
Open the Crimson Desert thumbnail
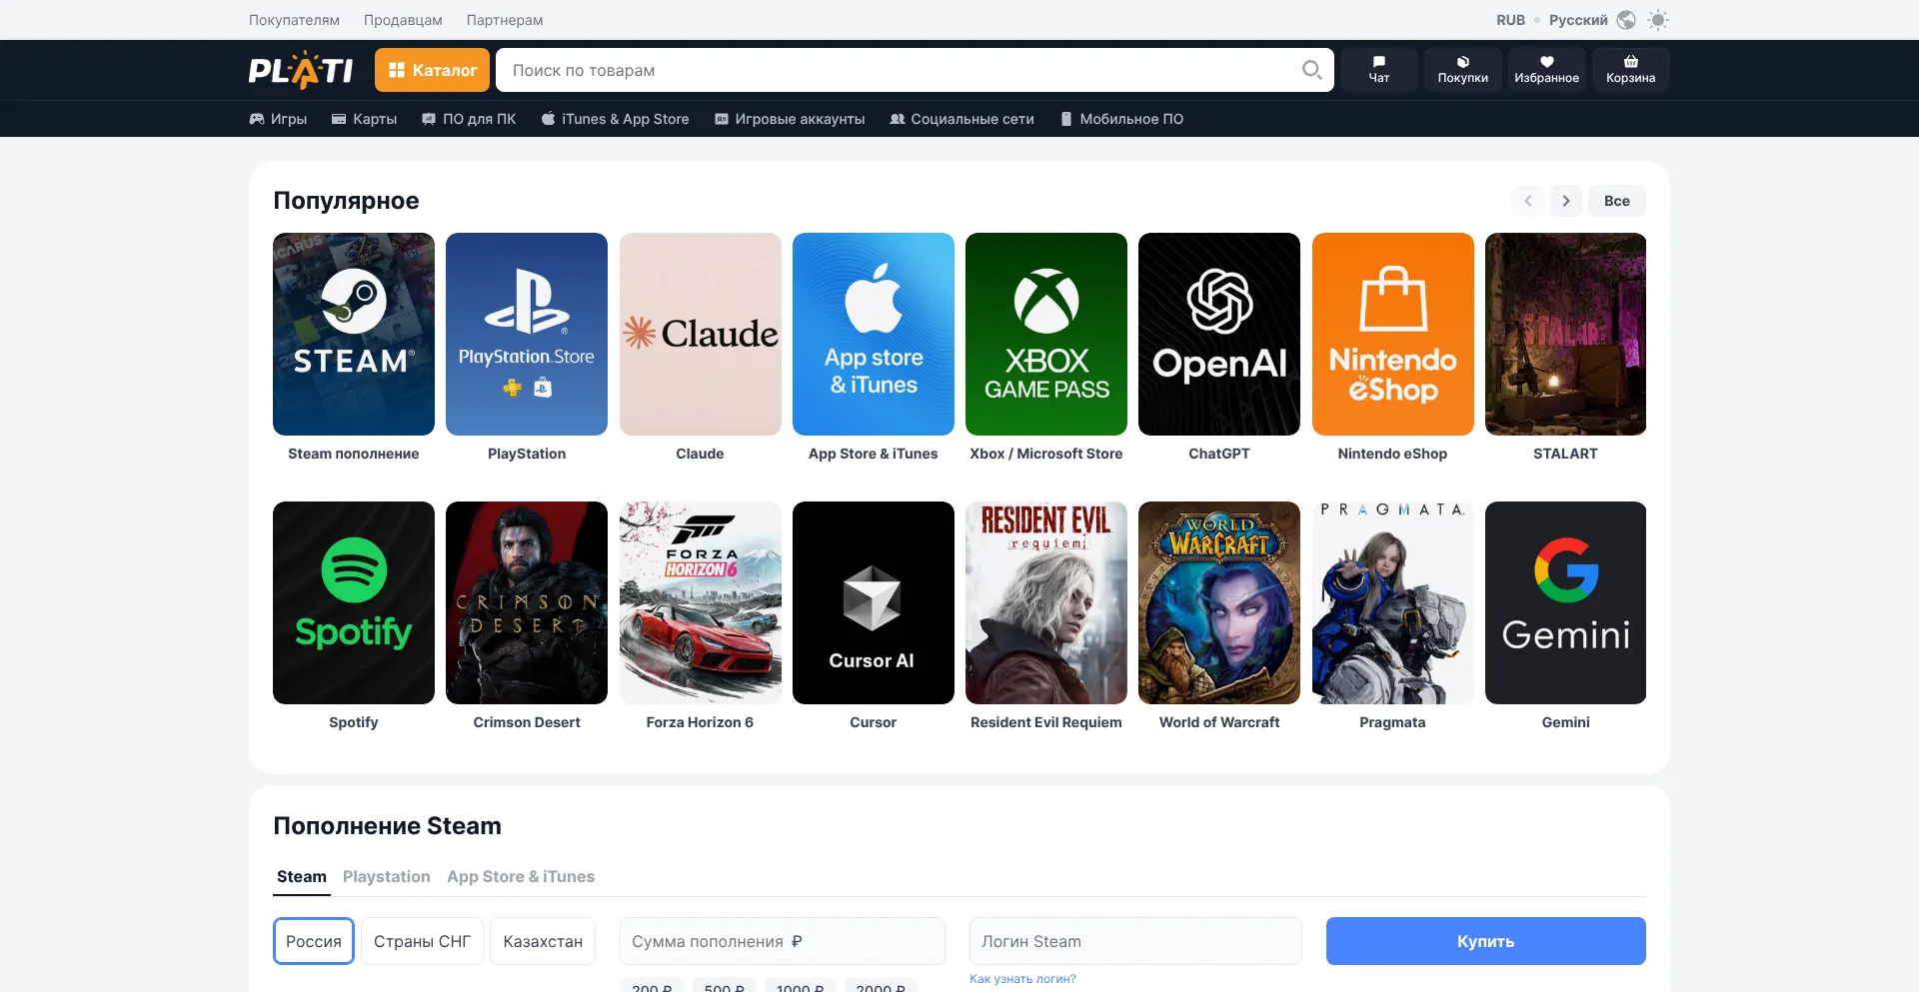(x=527, y=602)
